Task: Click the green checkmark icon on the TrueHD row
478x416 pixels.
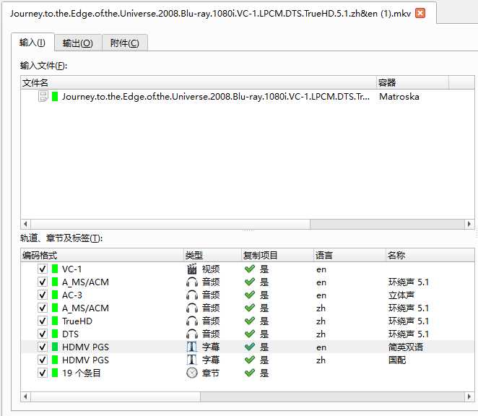Action: 250,321
